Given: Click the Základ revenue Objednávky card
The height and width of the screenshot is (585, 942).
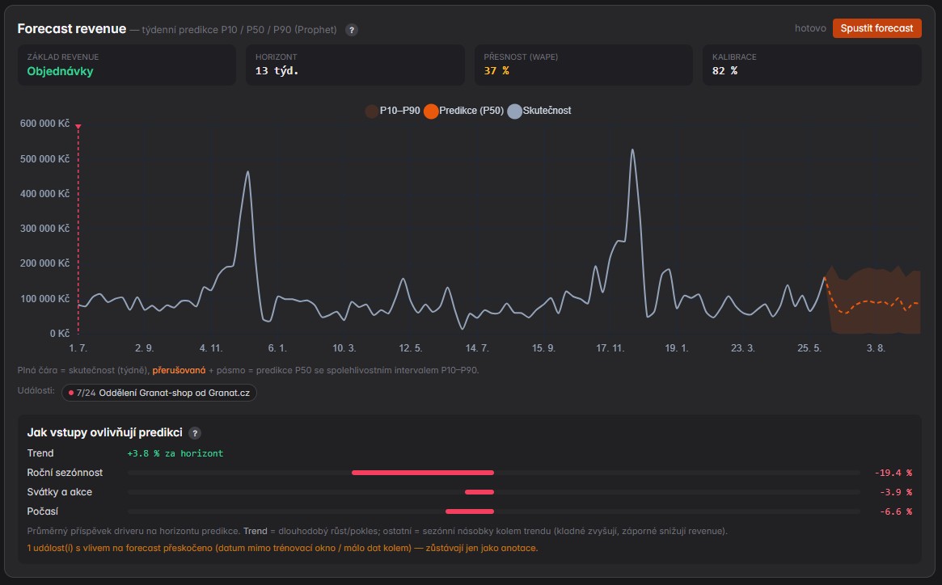Looking at the screenshot, I should point(127,65).
